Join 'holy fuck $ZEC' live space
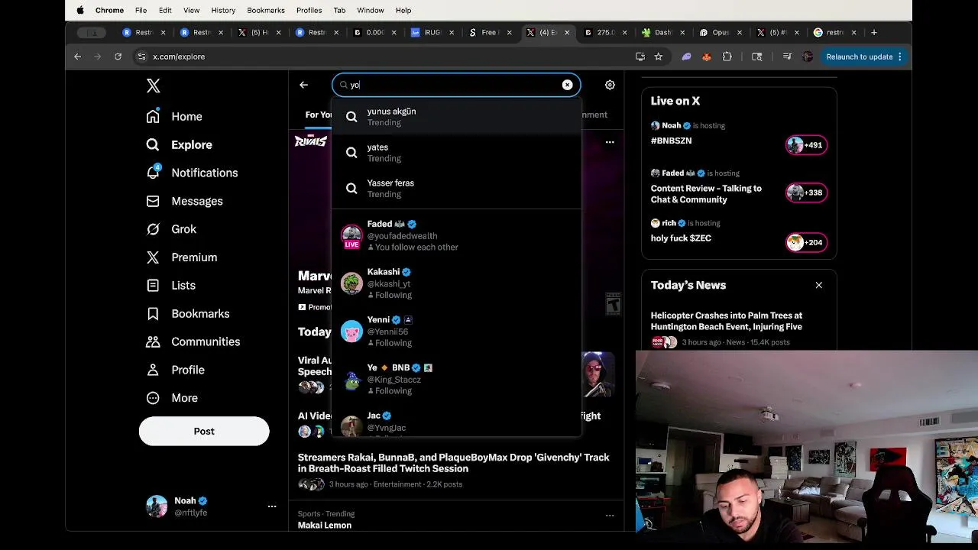Viewport: 978px width, 550px height. coord(681,238)
